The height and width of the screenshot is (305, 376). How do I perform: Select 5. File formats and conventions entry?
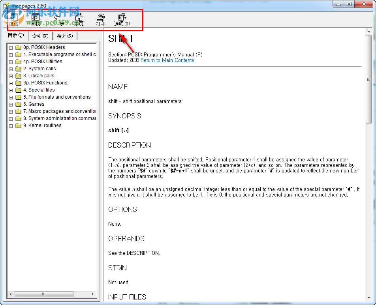pos(57,97)
